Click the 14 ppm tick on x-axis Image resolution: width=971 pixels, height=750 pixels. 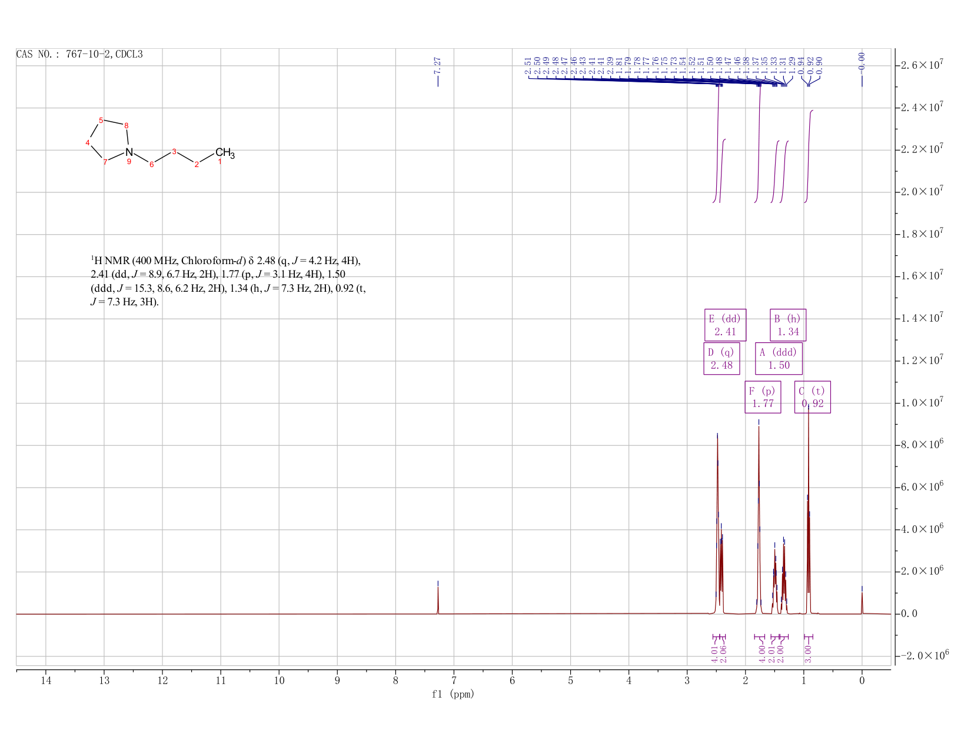(x=46, y=681)
